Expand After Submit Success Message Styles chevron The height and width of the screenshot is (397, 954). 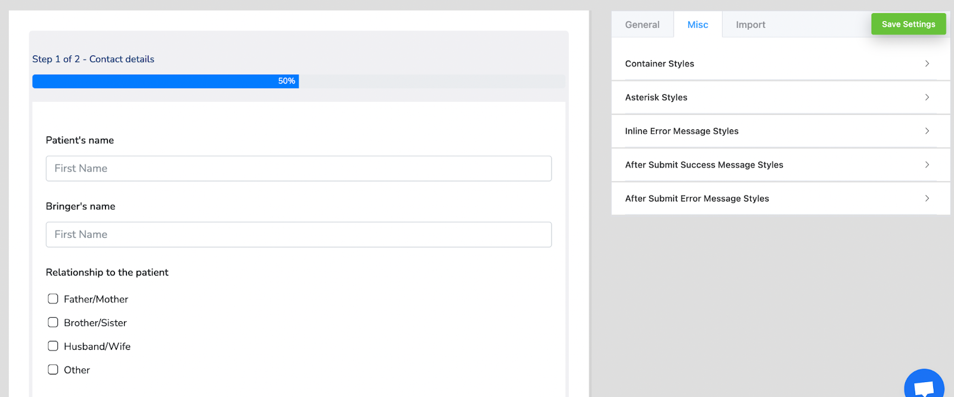[x=927, y=165]
